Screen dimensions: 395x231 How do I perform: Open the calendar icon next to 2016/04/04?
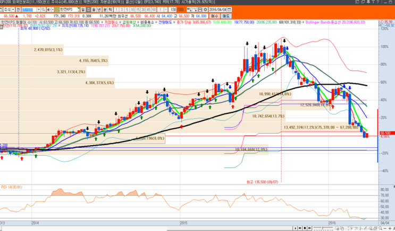229,10
